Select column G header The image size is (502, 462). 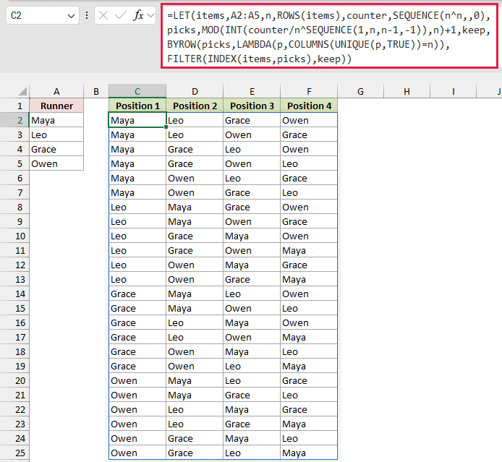click(360, 92)
